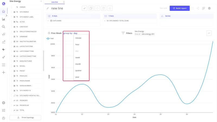217x122 pixels.
Task: Open the sparkle AI sidebar icon
Action: coord(4,57)
